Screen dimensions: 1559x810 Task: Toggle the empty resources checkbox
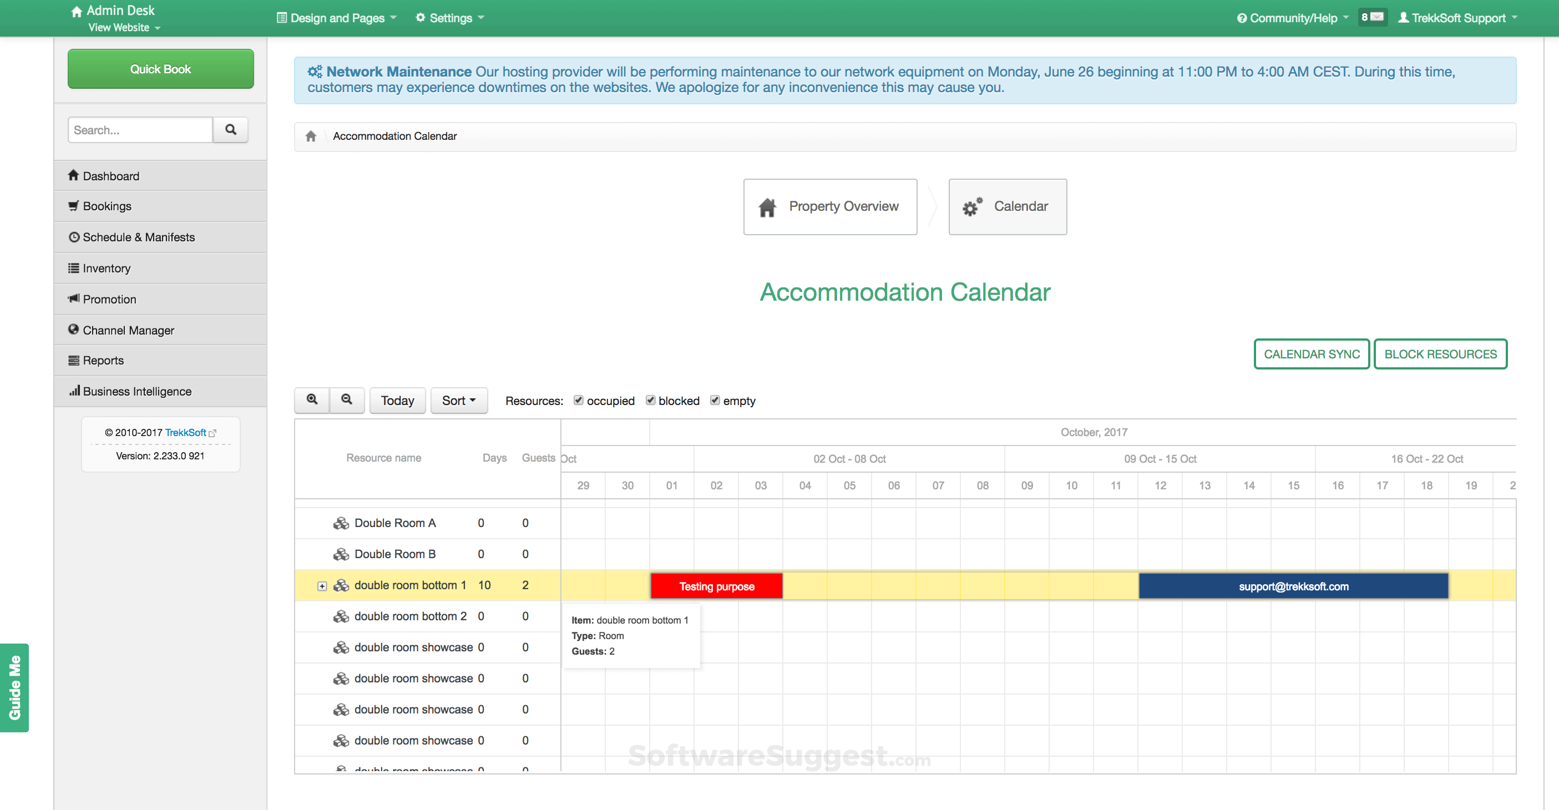[715, 400]
